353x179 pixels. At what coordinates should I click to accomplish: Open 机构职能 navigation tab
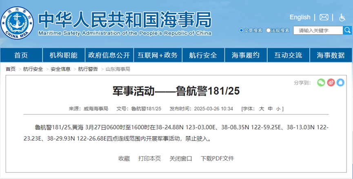tap(64, 55)
